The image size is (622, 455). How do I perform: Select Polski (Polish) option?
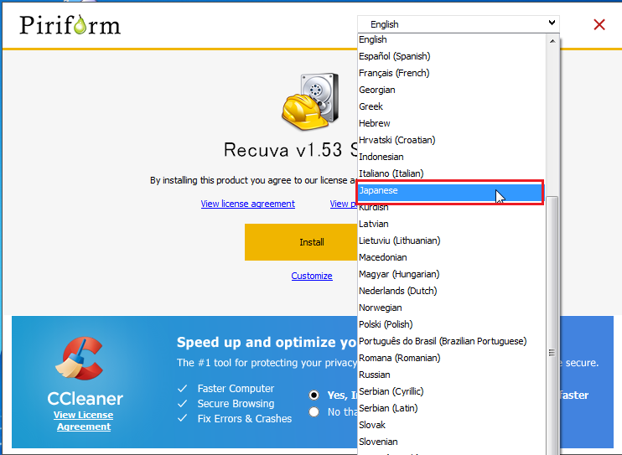pos(452,324)
